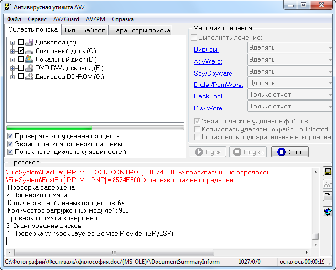This screenshot has height=270, width=336.
Task: Toggle Проверять запущенные процессы checkbox
Action: pyautogui.click(x=10, y=136)
